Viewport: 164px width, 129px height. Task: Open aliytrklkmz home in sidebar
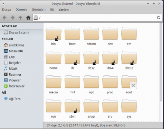(22, 45)
